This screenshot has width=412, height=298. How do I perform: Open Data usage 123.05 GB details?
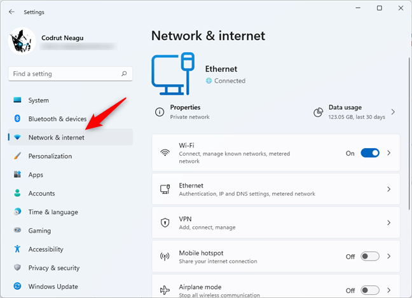click(355, 112)
